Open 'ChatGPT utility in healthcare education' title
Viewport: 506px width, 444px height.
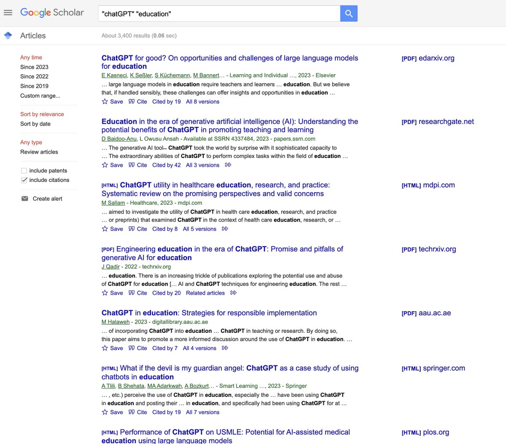click(216, 189)
